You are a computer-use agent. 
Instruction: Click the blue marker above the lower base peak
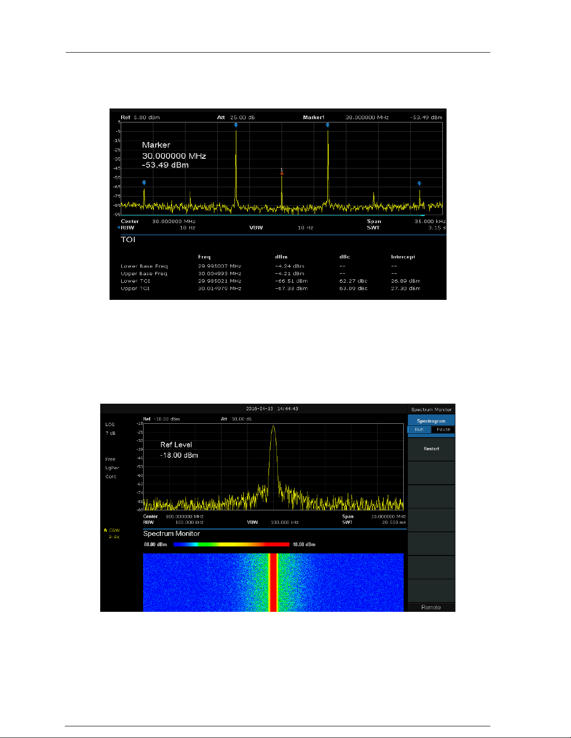pyautogui.click(x=236, y=125)
